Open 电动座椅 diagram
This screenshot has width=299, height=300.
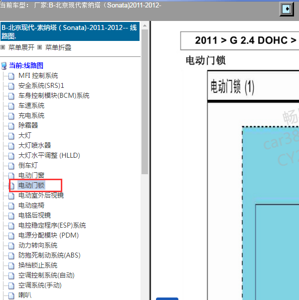[31, 205]
